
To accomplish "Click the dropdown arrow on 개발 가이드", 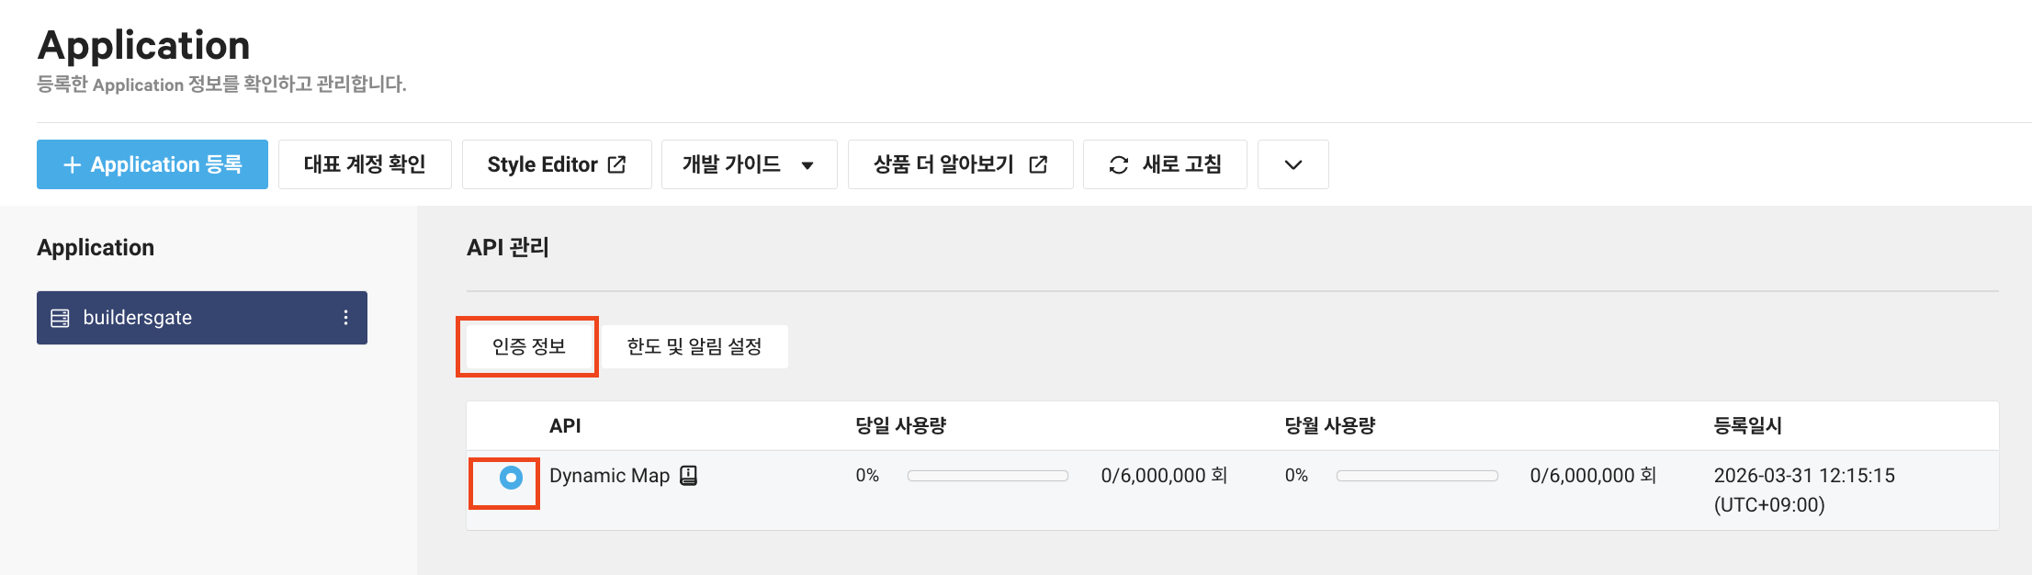I will pyautogui.click(x=807, y=164).
